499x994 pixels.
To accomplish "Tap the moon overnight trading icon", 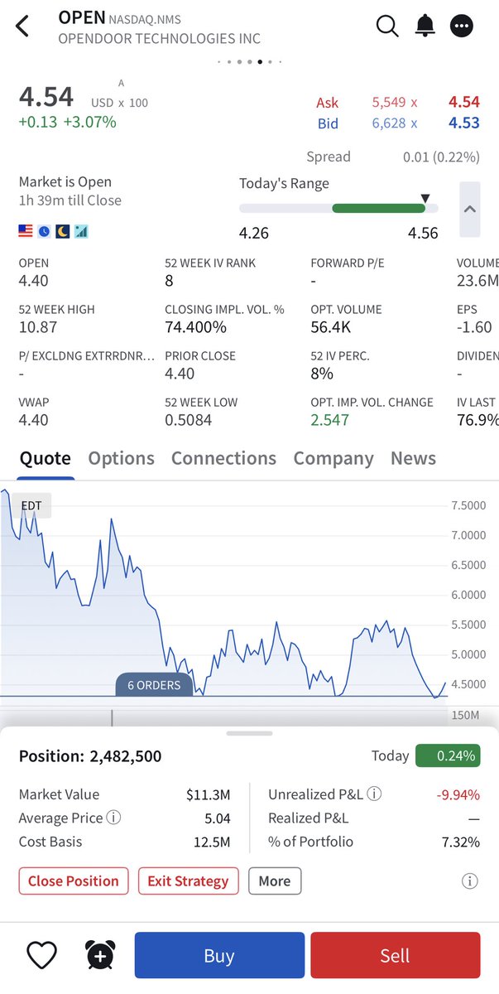I will pos(63,231).
